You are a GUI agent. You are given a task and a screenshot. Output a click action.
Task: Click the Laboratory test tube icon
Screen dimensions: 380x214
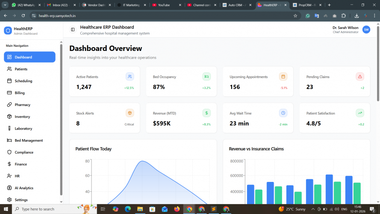pos(9,128)
